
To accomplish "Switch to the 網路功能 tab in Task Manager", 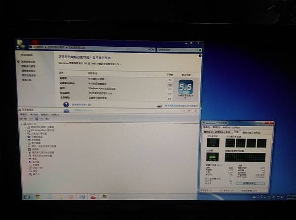I will [x=247, y=132].
